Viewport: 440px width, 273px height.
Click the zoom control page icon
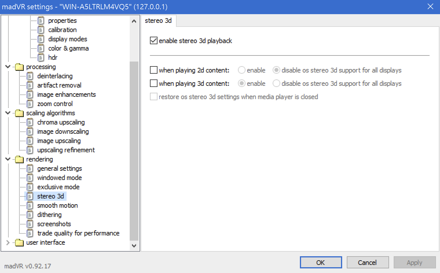click(x=30, y=104)
